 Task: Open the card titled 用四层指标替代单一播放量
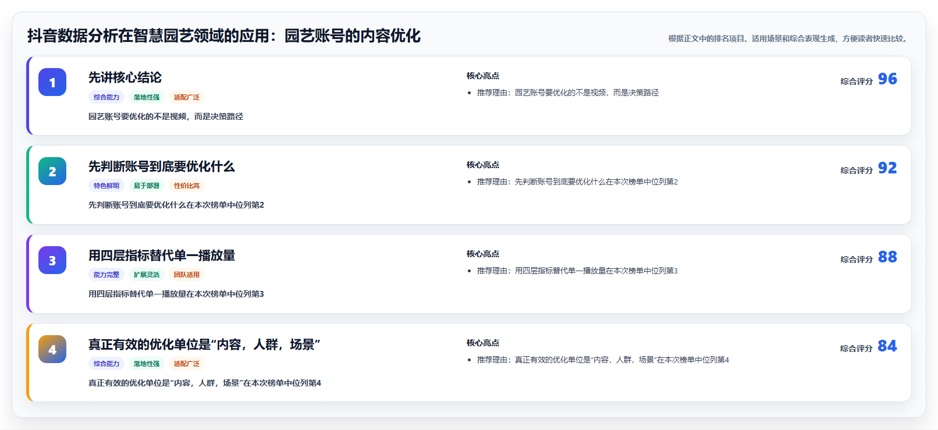point(469,274)
